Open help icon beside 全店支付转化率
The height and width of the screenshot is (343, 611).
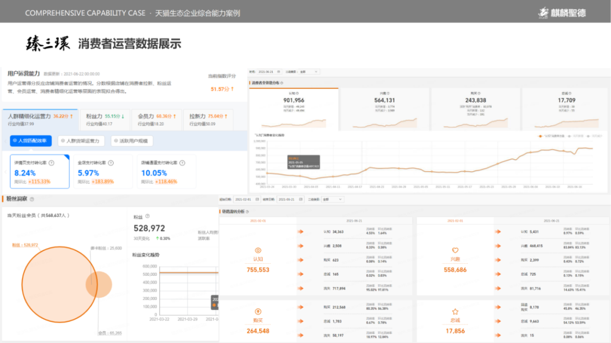point(111,163)
